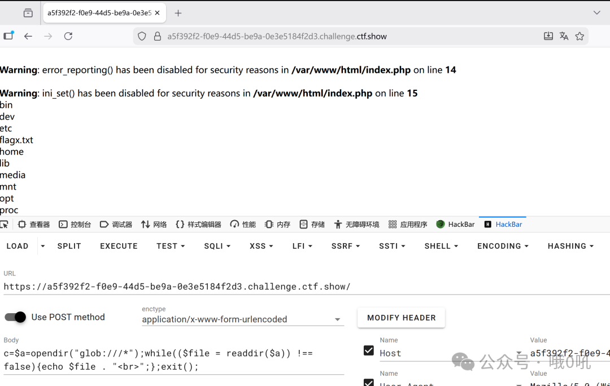Open the 无障碍环境 Accessibility tab
The width and height of the screenshot is (610, 386).
coord(356,224)
